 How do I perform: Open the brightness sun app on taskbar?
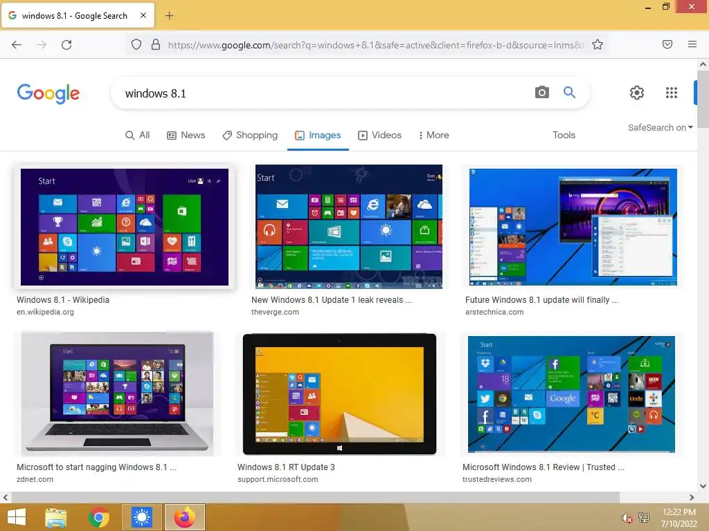pyautogui.click(x=141, y=517)
